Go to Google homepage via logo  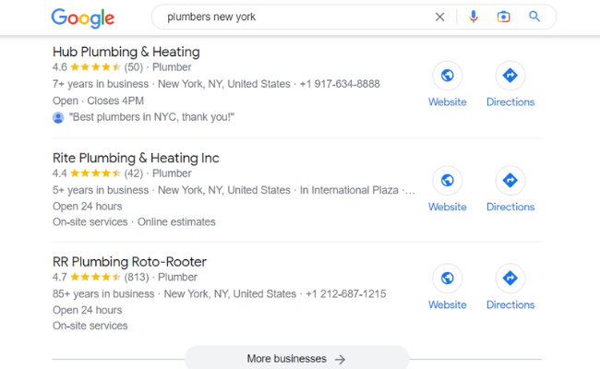83,18
